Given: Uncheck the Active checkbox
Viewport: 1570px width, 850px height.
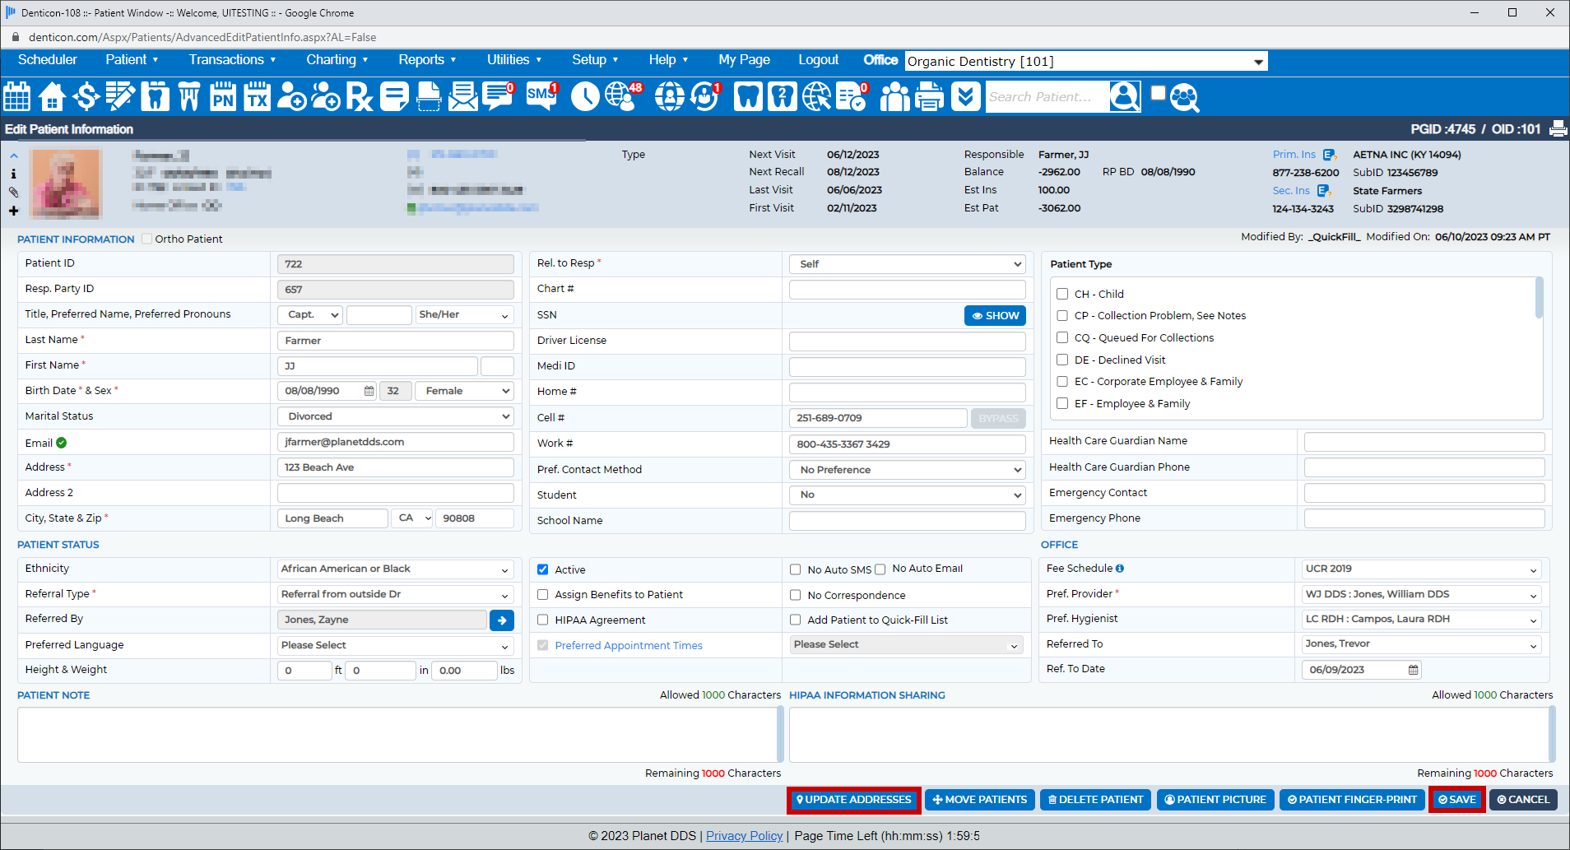Looking at the screenshot, I should (543, 569).
